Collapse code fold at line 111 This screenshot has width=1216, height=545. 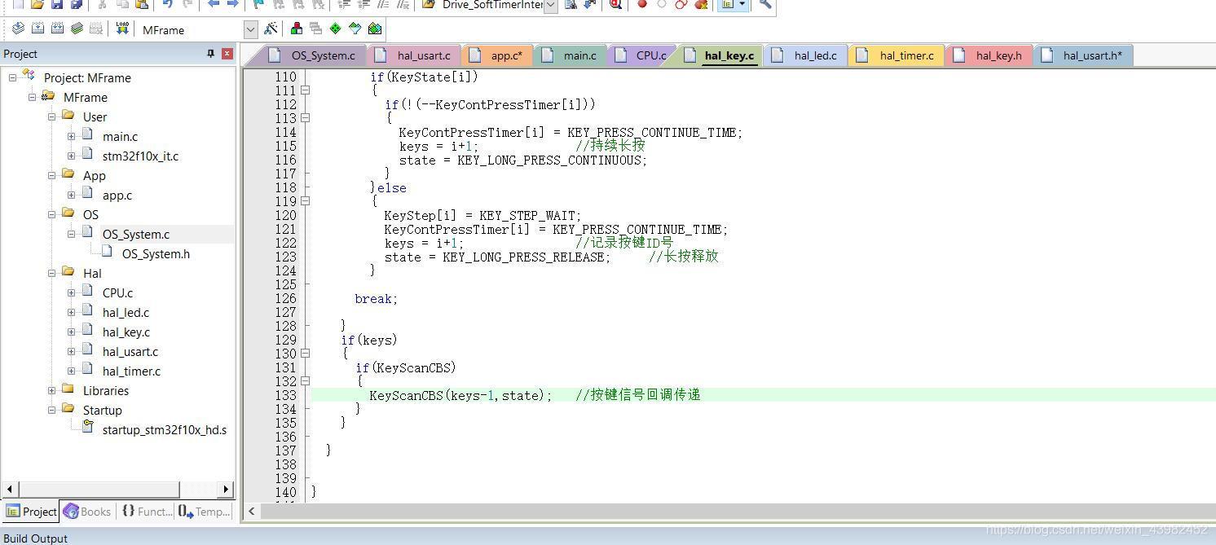(x=305, y=90)
